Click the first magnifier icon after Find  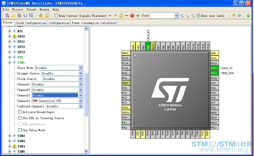point(182,16)
